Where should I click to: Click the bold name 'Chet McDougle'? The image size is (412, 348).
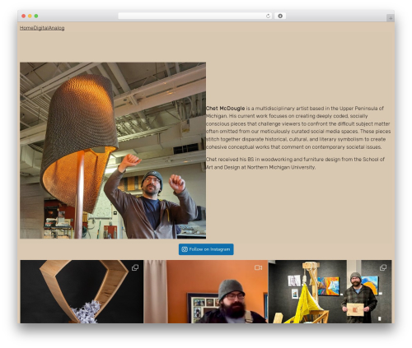[226, 109]
